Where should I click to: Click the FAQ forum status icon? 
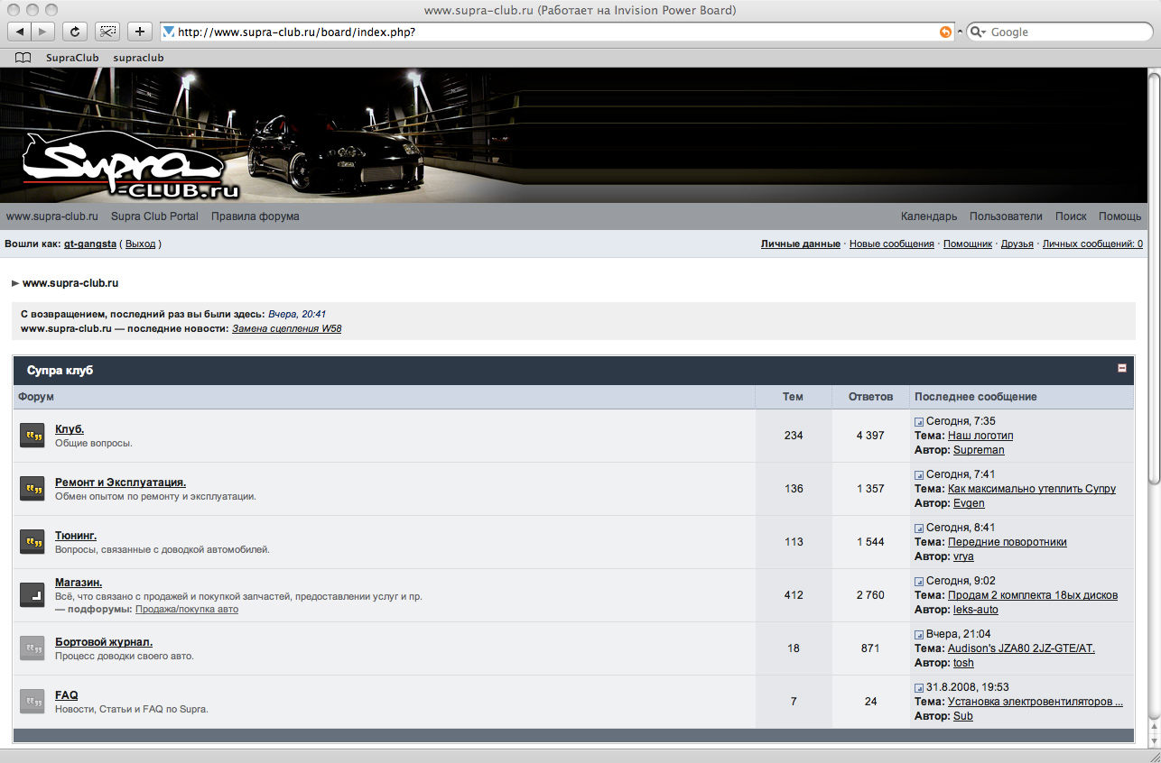[x=33, y=702]
